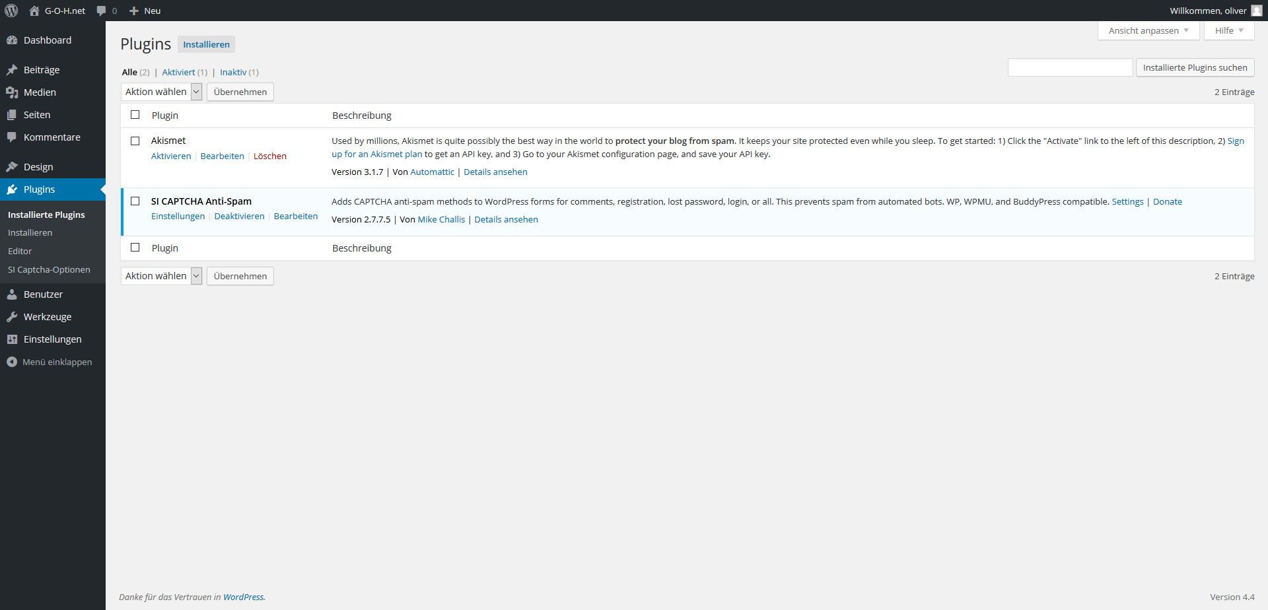The image size is (1268, 610).
Task: Deactivate SI CAPTCHA via Deaktivieren link
Action: [x=239, y=217]
